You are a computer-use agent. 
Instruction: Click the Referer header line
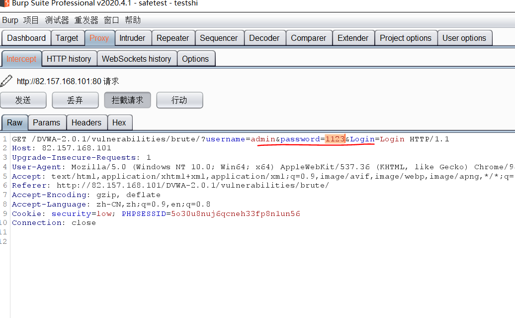[x=171, y=186]
